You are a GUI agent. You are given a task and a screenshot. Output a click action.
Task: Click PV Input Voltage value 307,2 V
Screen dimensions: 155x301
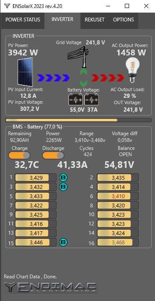click(x=29, y=109)
